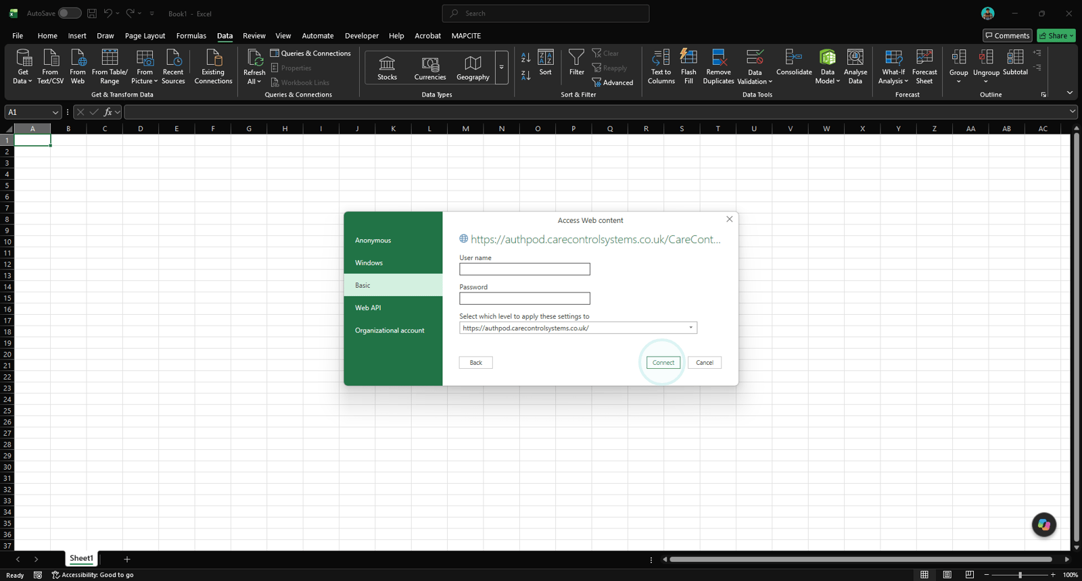
Task: Open the Formulas ribbon tab
Action: (x=191, y=36)
